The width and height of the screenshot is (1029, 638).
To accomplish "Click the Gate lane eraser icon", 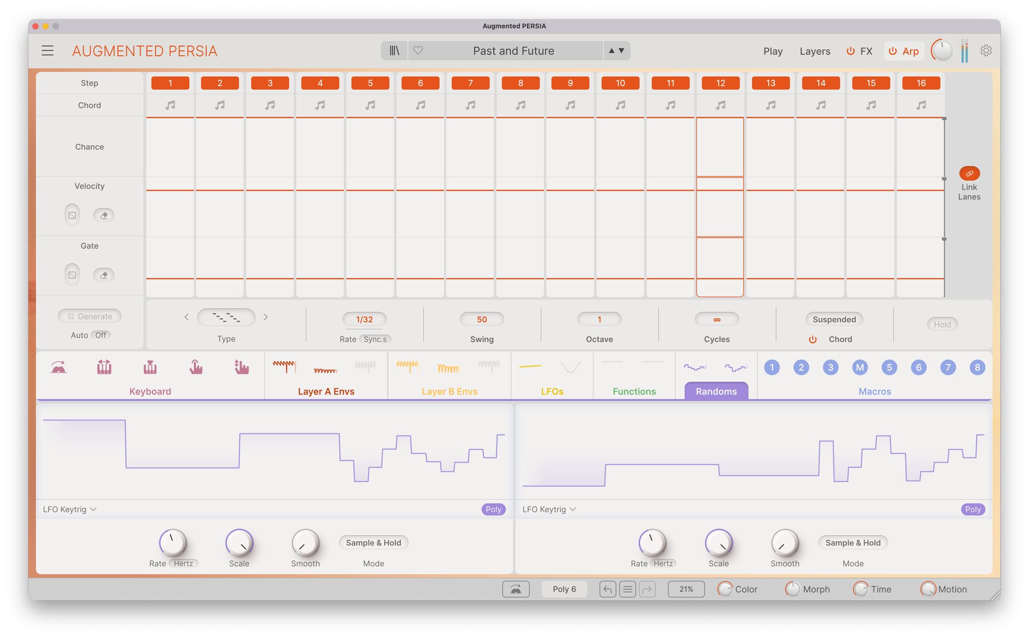I will pos(103,275).
